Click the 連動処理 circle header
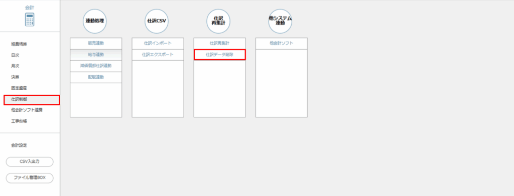Viewport: 514px width, 196px height. point(95,21)
